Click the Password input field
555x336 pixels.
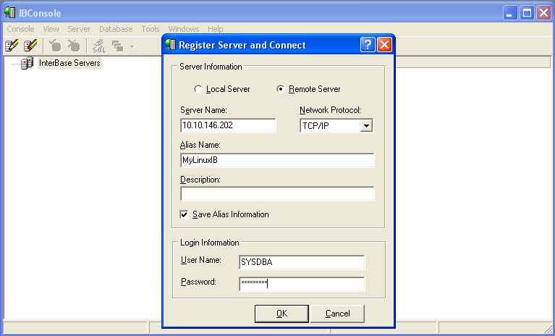[x=302, y=284]
